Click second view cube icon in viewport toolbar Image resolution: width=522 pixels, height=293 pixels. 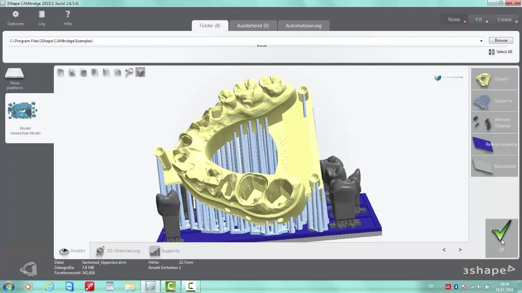pos(72,72)
